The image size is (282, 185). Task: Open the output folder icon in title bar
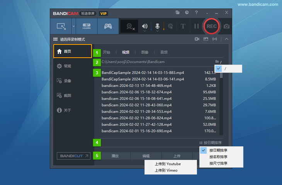coord(178,12)
